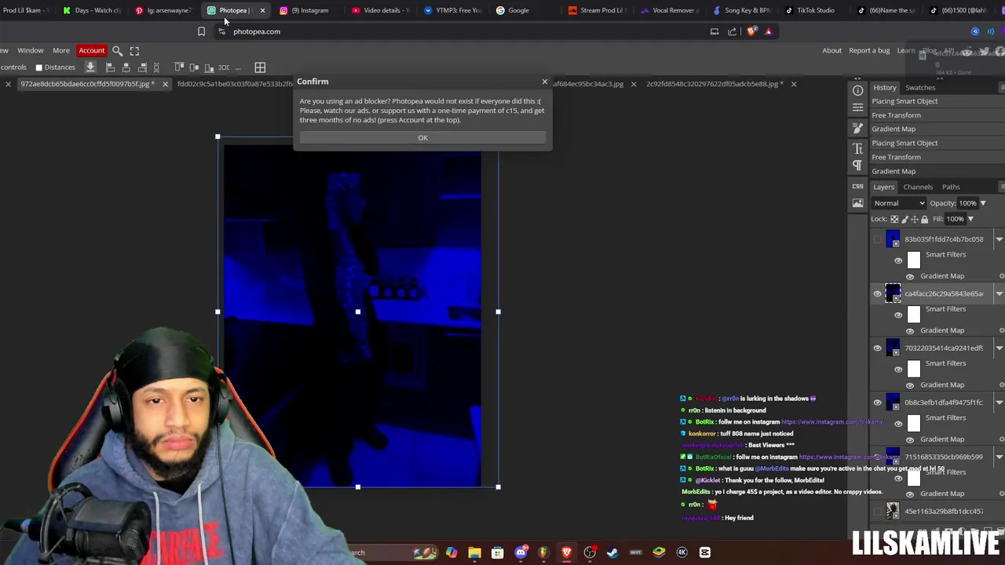Switch to document tab 972ae8dcb65bdae6cc0cffd5f0097b5f.jpg
1005x565 pixels.
point(86,84)
